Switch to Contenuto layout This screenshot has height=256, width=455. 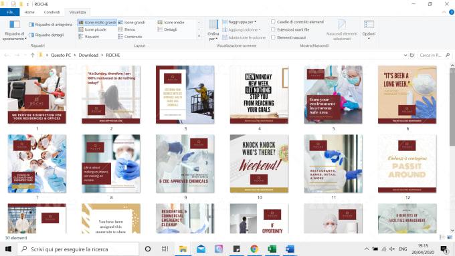pos(130,37)
